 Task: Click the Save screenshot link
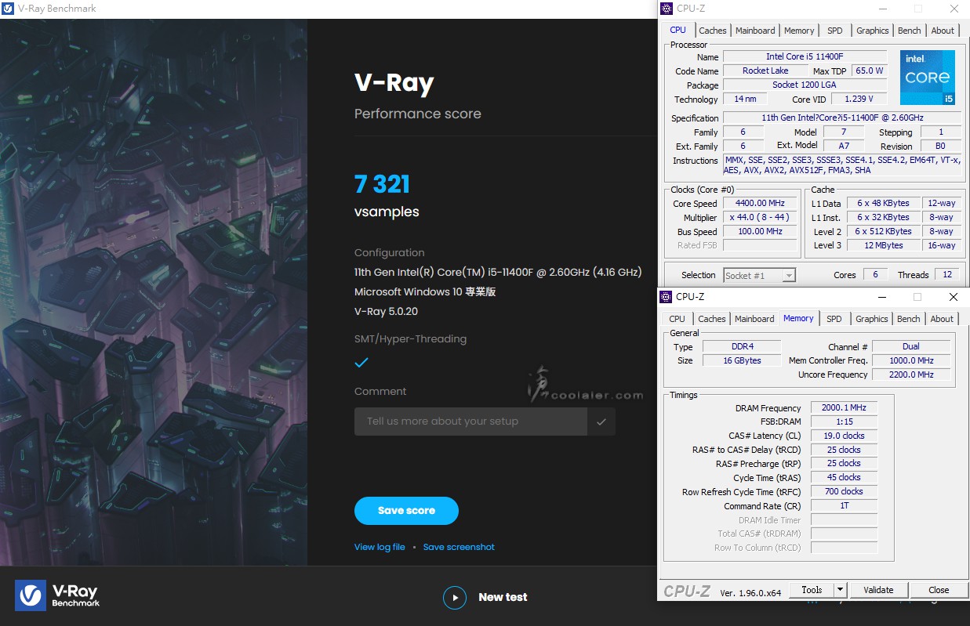[x=459, y=547]
